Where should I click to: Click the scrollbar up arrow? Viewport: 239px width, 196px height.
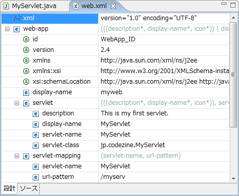pos(233,18)
